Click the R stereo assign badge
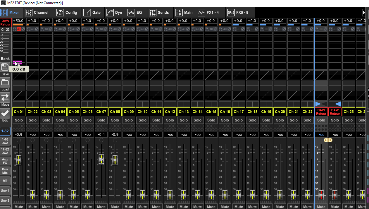Viewport: 369px width, 209px height. (330, 140)
